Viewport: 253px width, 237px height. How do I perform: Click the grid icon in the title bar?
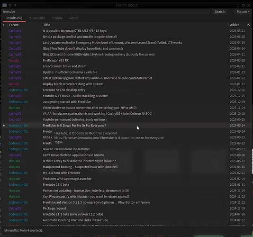(x=10, y=5)
